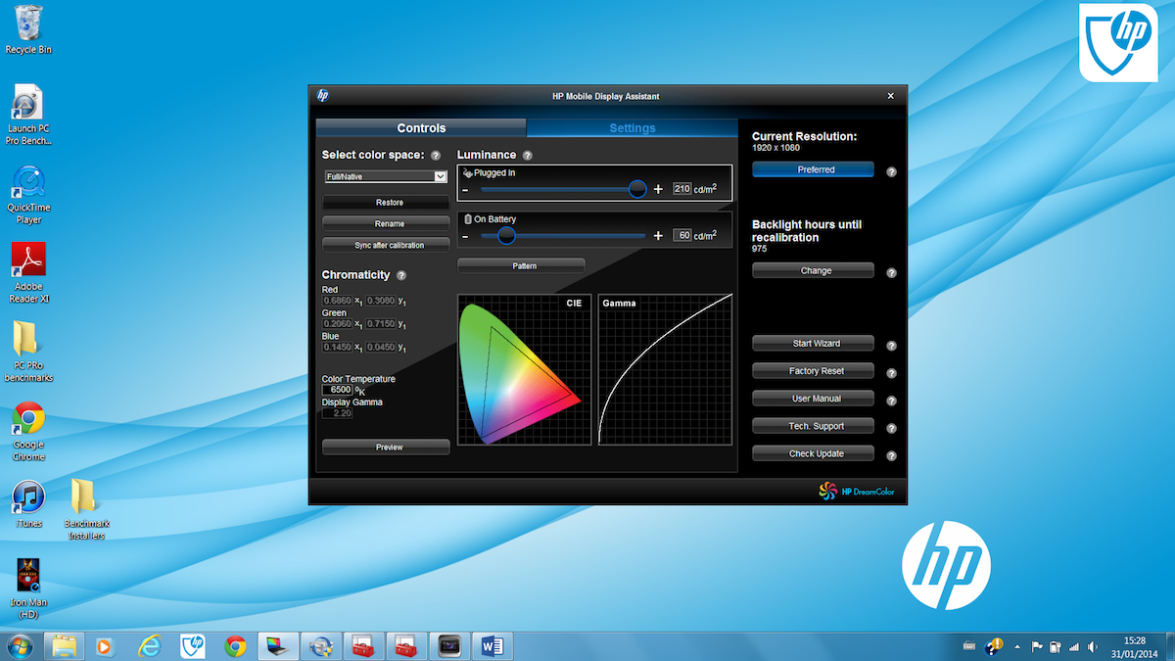Switch to the Settings tab
The height and width of the screenshot is (661, 1175).
(633, 128)
